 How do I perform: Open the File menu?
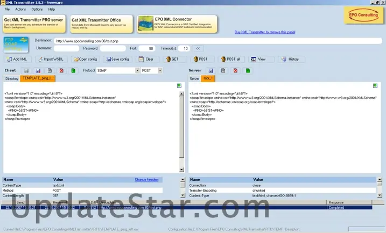7,9
